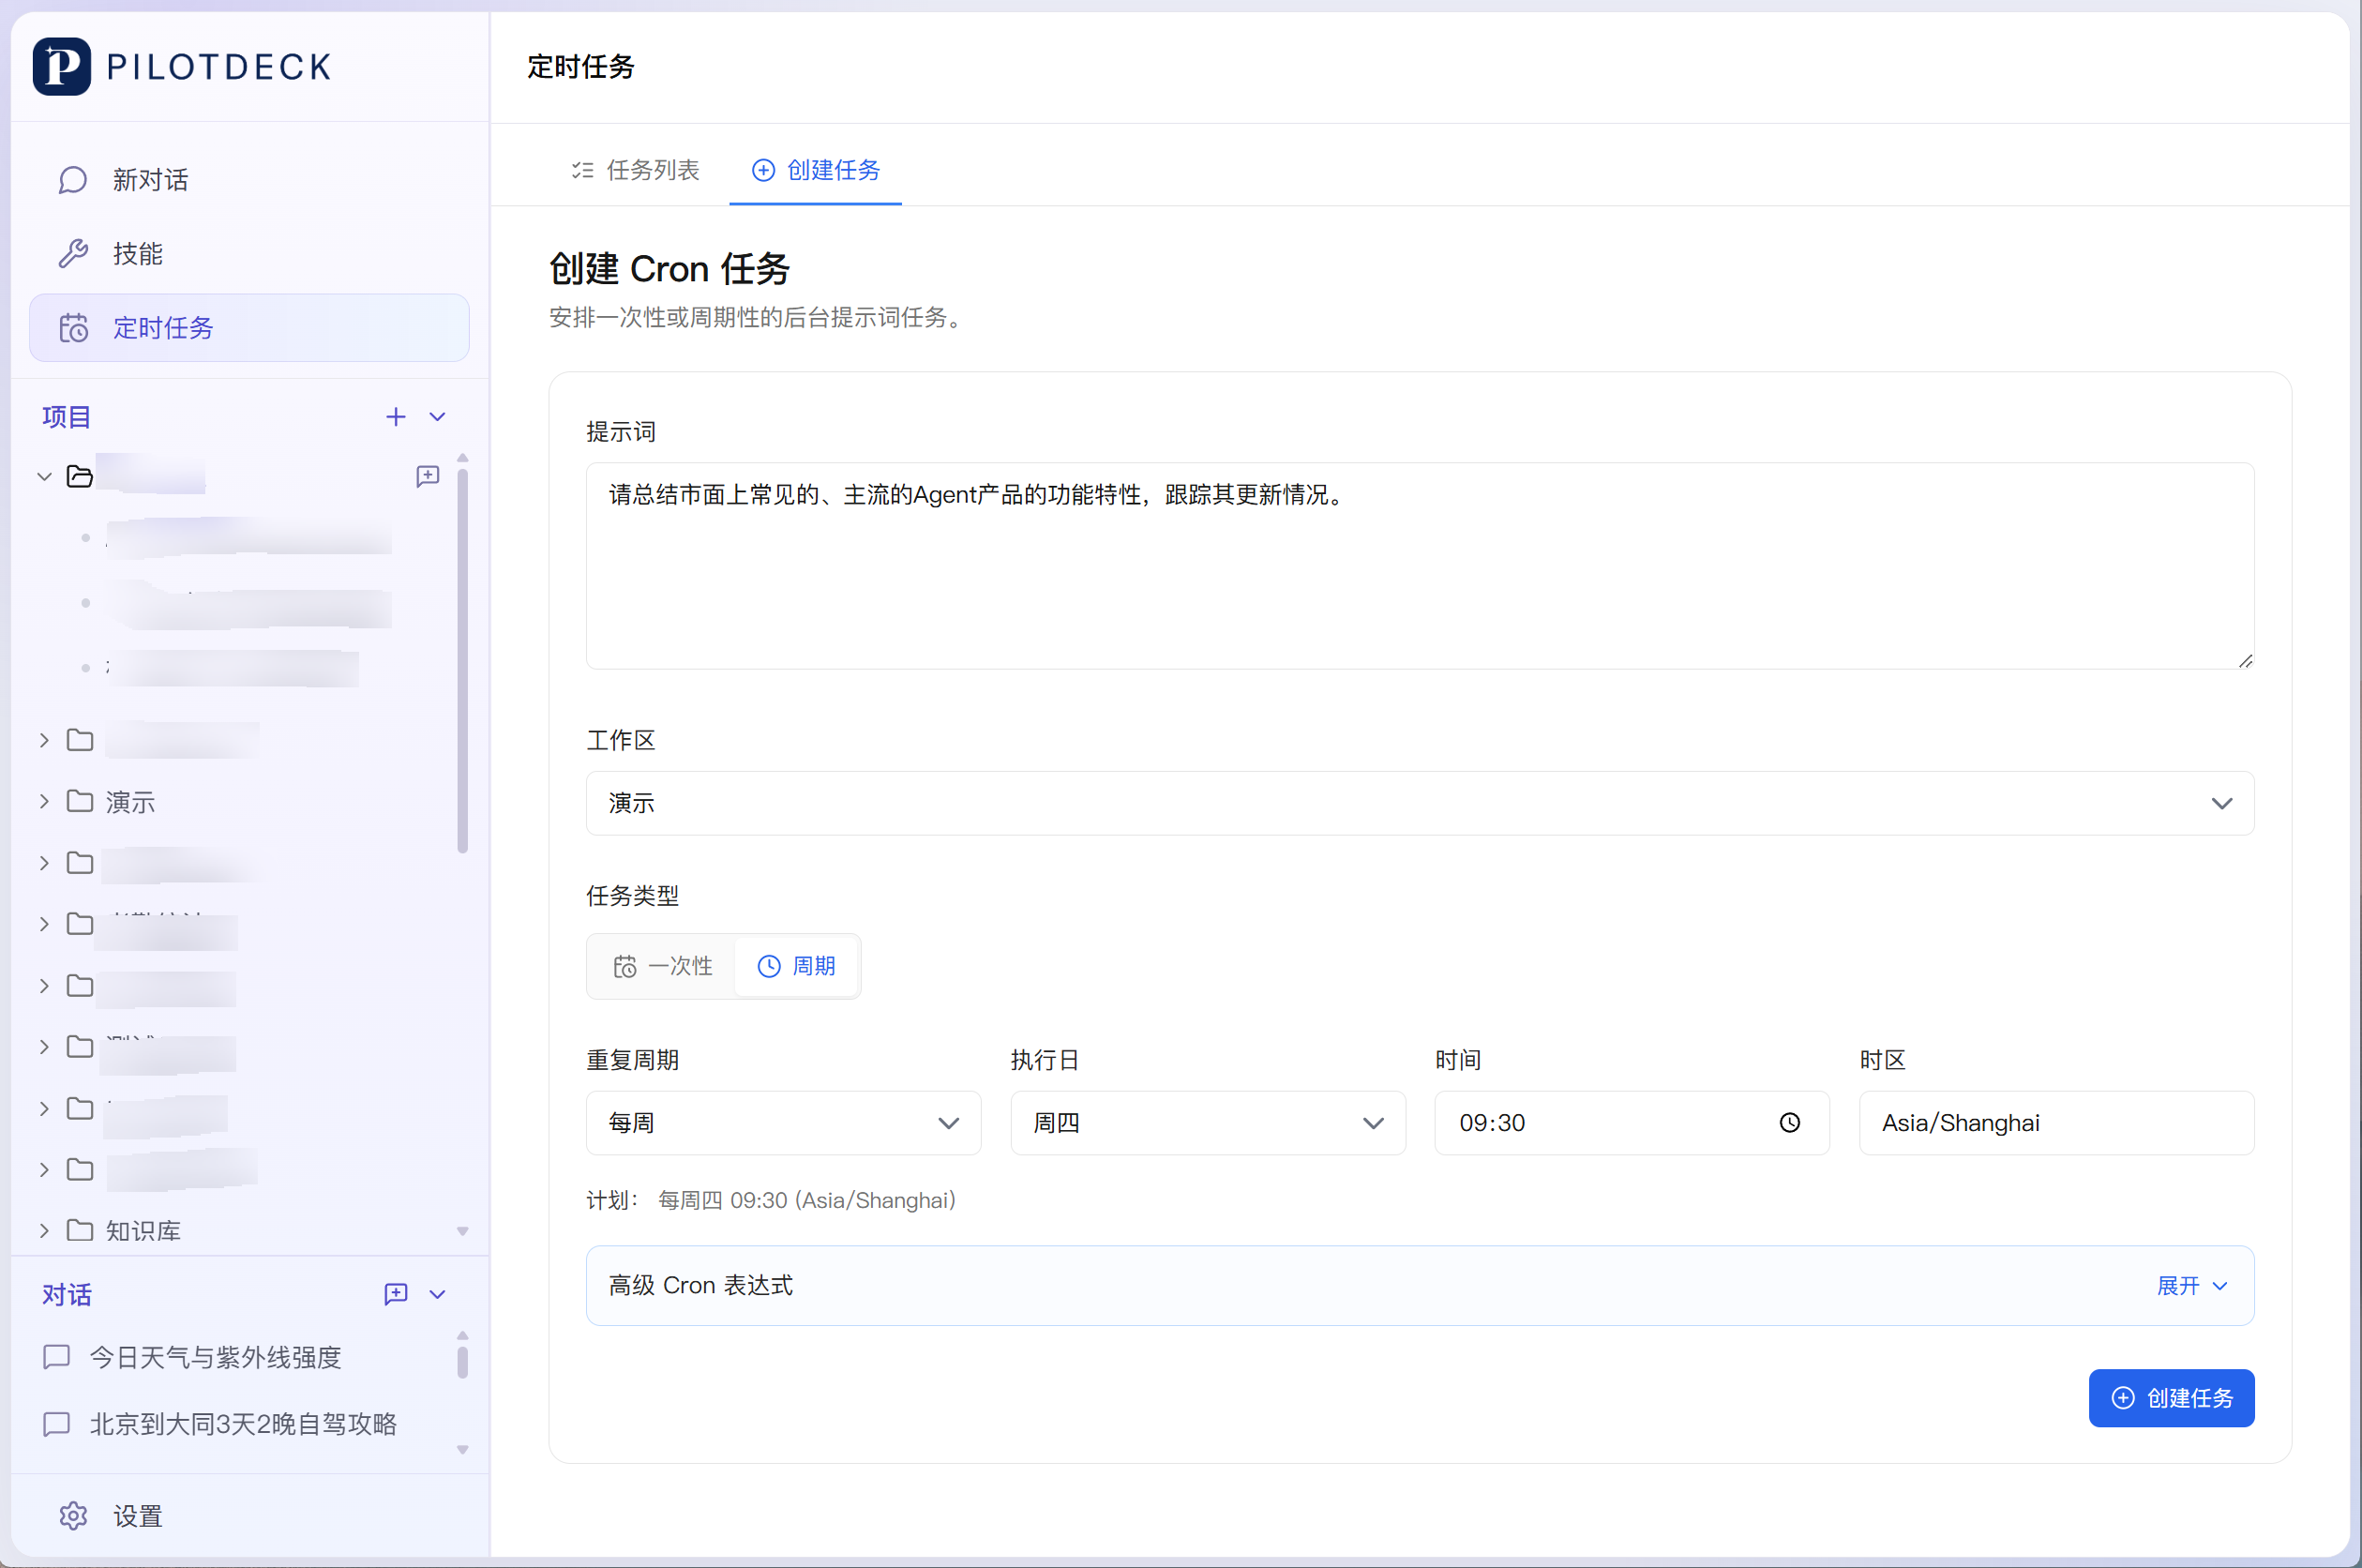Collapse the opened top project folder

tap(44, 477)
